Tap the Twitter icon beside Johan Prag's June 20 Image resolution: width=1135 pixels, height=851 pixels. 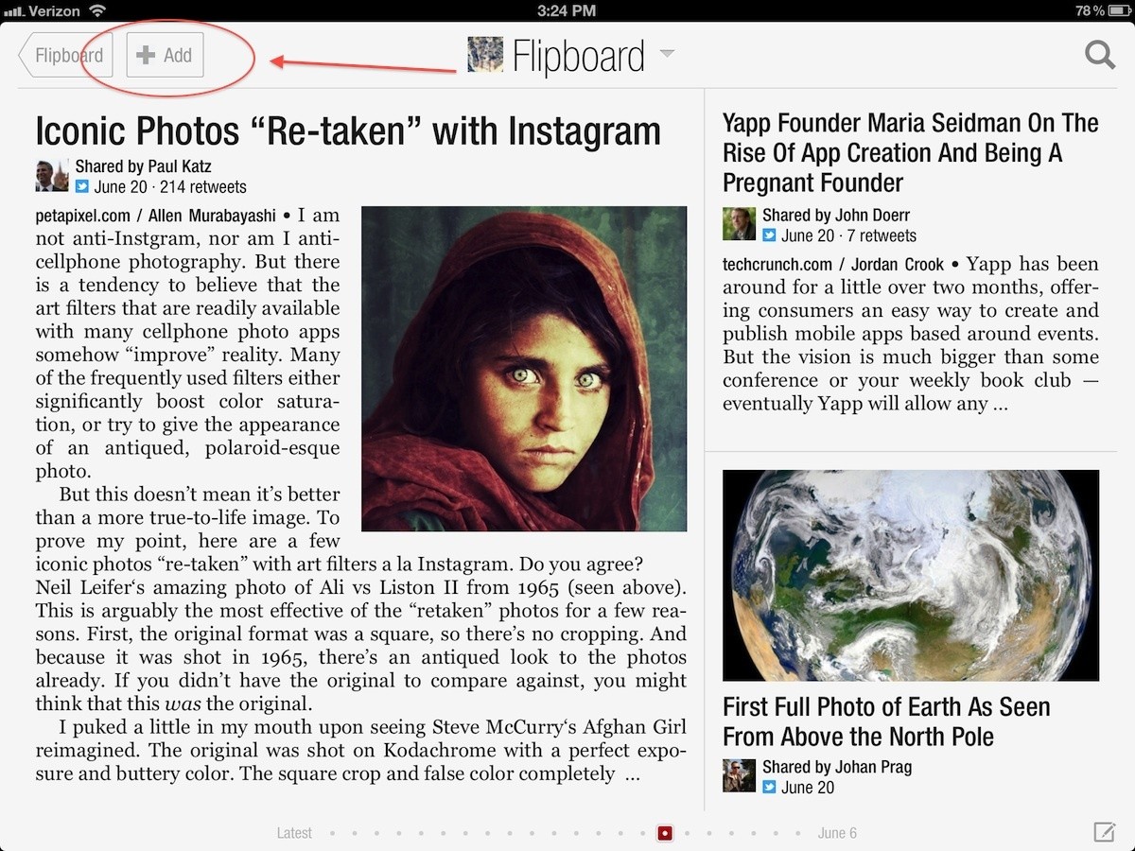coord(770,788)
